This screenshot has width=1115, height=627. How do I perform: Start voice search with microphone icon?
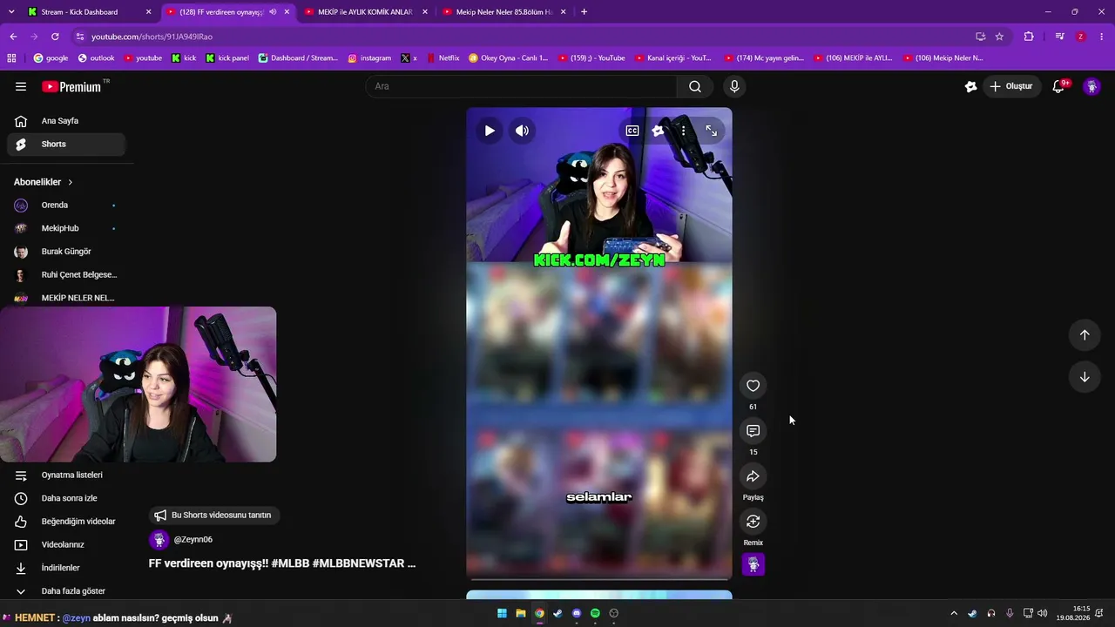pyautogui.click(x=734, y=86)
